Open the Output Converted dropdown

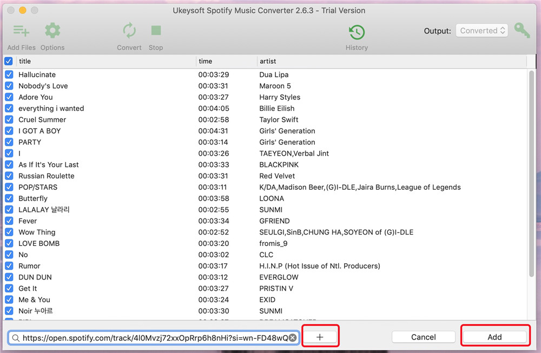[x=481, y=31]
